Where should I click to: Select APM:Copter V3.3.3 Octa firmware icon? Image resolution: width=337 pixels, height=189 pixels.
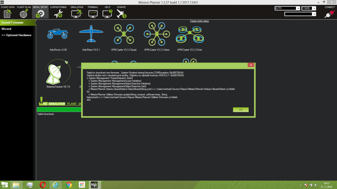tap(189, 34)
